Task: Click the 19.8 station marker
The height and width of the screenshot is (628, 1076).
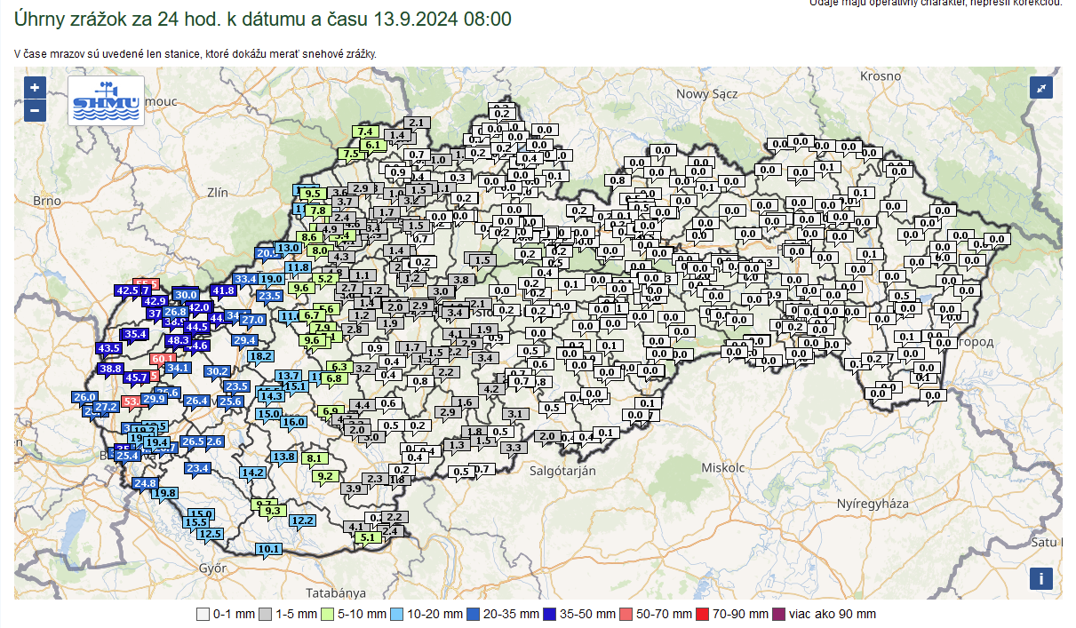Action: [x=166, y=493]
